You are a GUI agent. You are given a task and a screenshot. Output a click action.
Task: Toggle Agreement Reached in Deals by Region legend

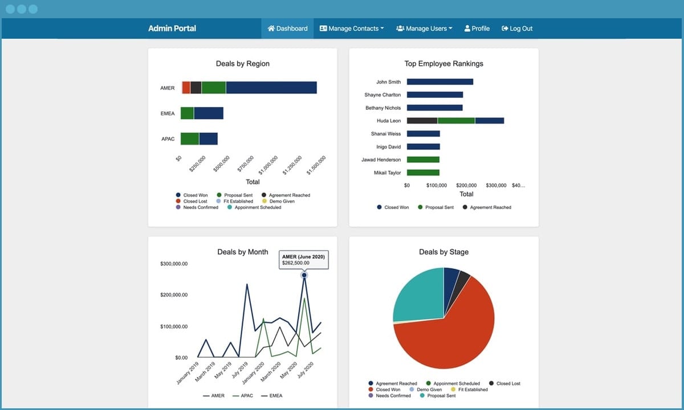[286, 195]
